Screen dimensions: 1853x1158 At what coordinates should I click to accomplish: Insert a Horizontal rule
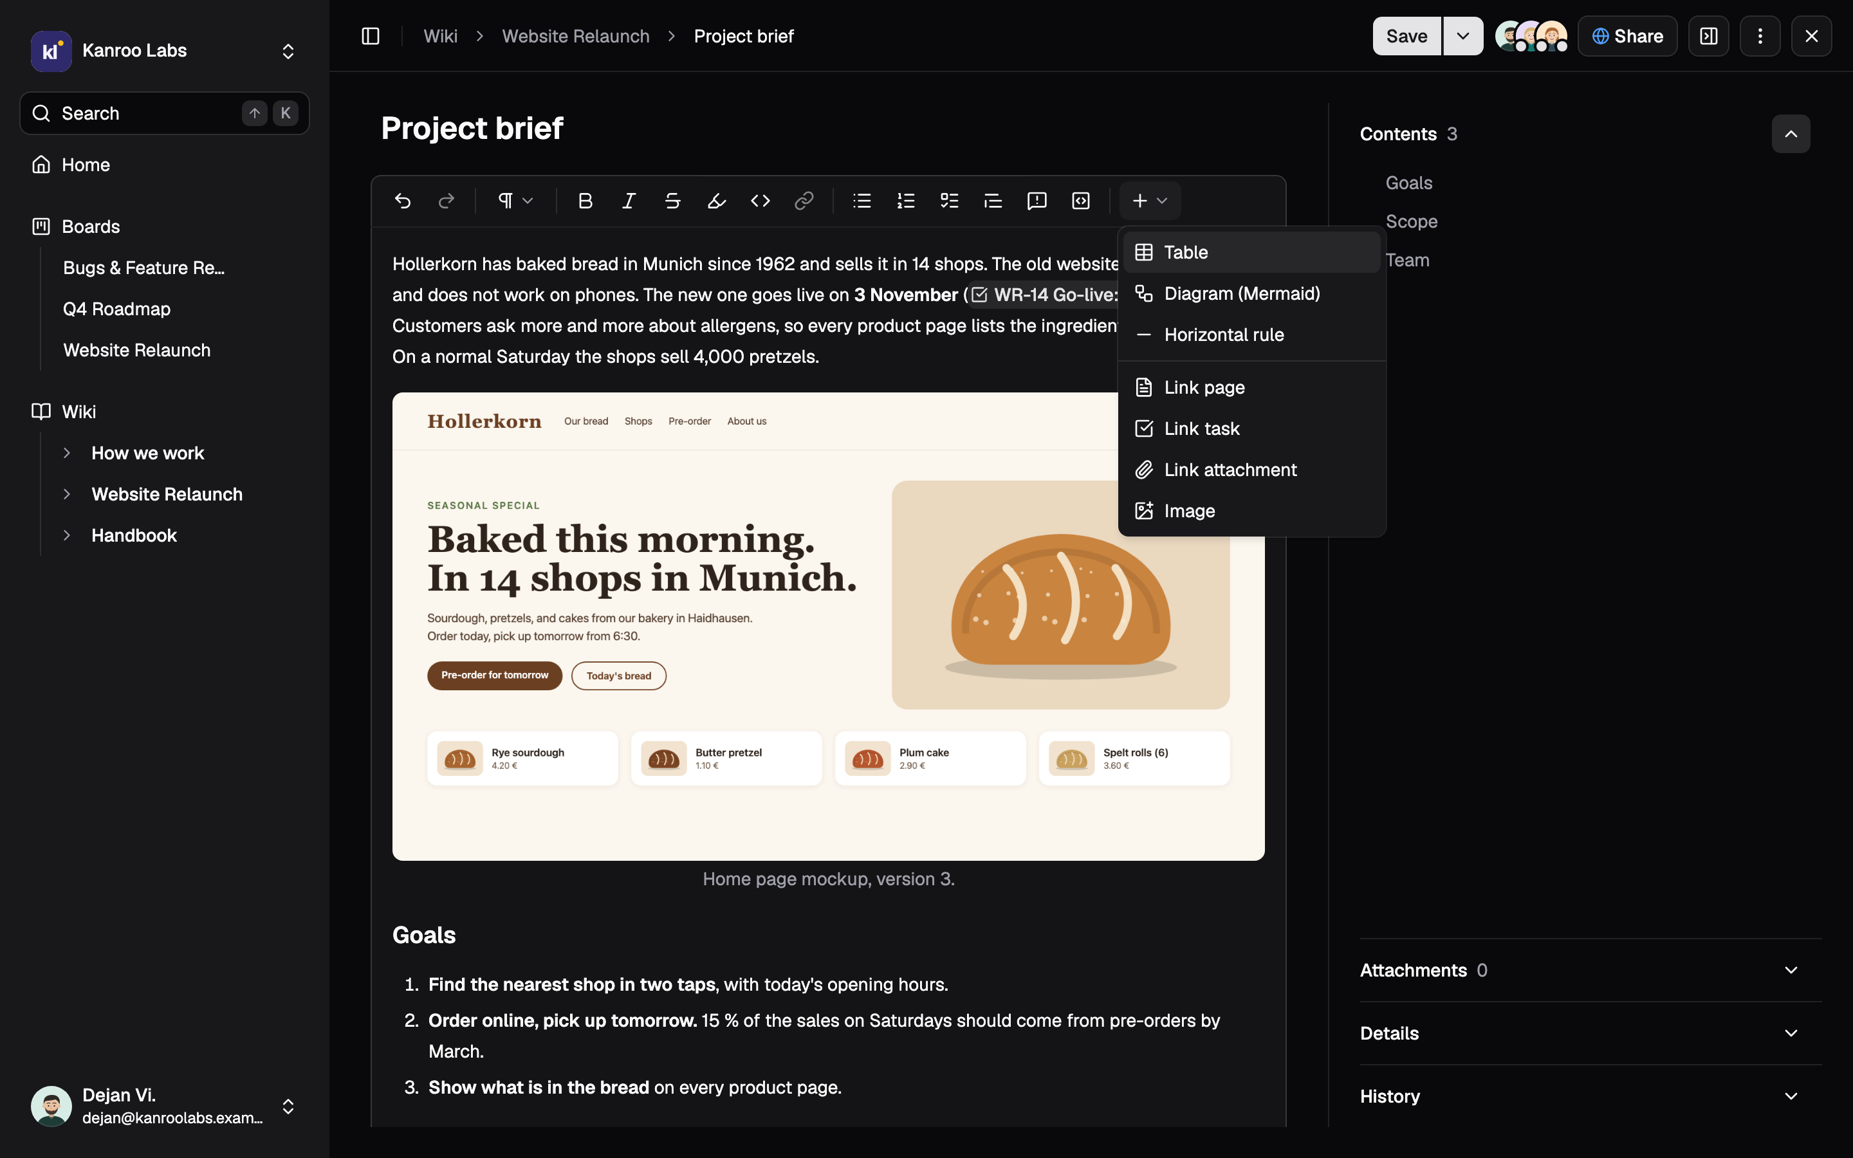pos(1252,335)
